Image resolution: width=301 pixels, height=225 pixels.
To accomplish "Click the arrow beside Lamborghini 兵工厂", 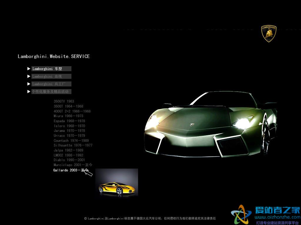I will click(x=29, y=84).
